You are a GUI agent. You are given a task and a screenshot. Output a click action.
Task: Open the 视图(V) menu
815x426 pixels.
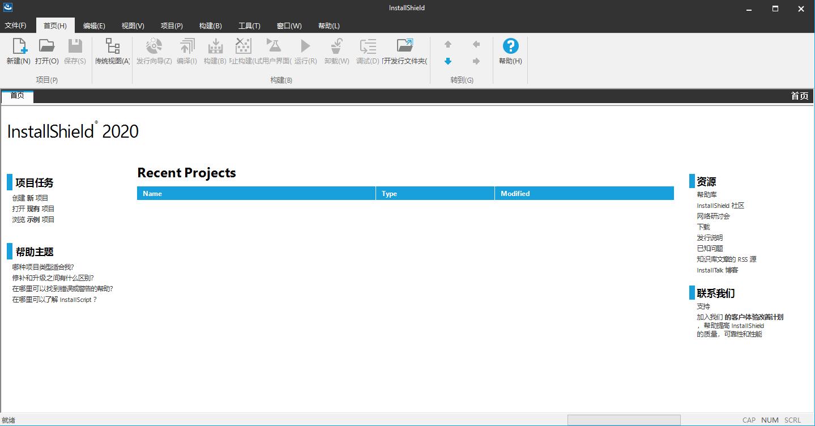pyautogui.click(x=133, y=25)
